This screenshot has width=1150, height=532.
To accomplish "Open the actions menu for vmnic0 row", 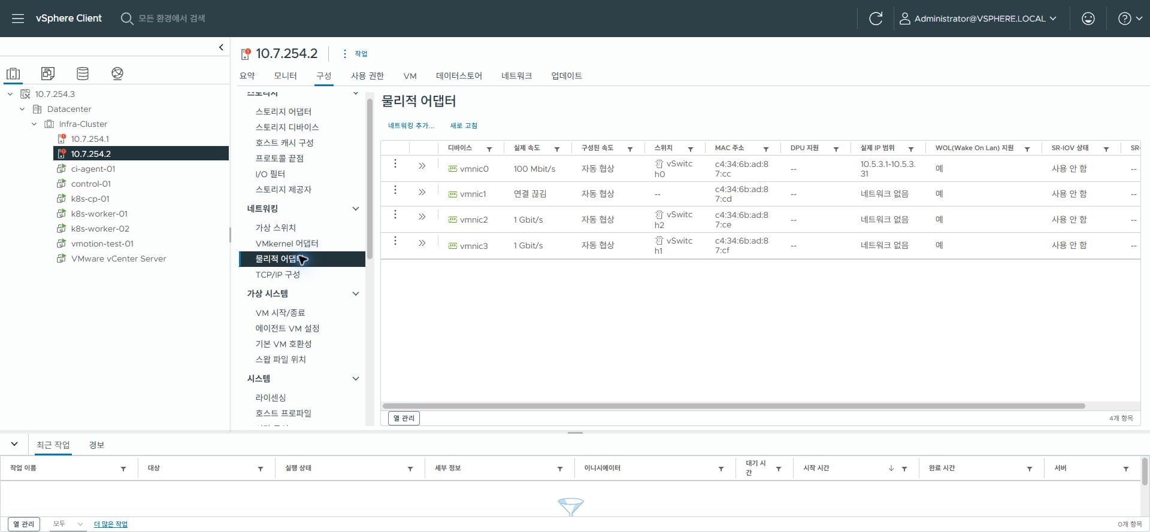I will click(x=395, y=163).
